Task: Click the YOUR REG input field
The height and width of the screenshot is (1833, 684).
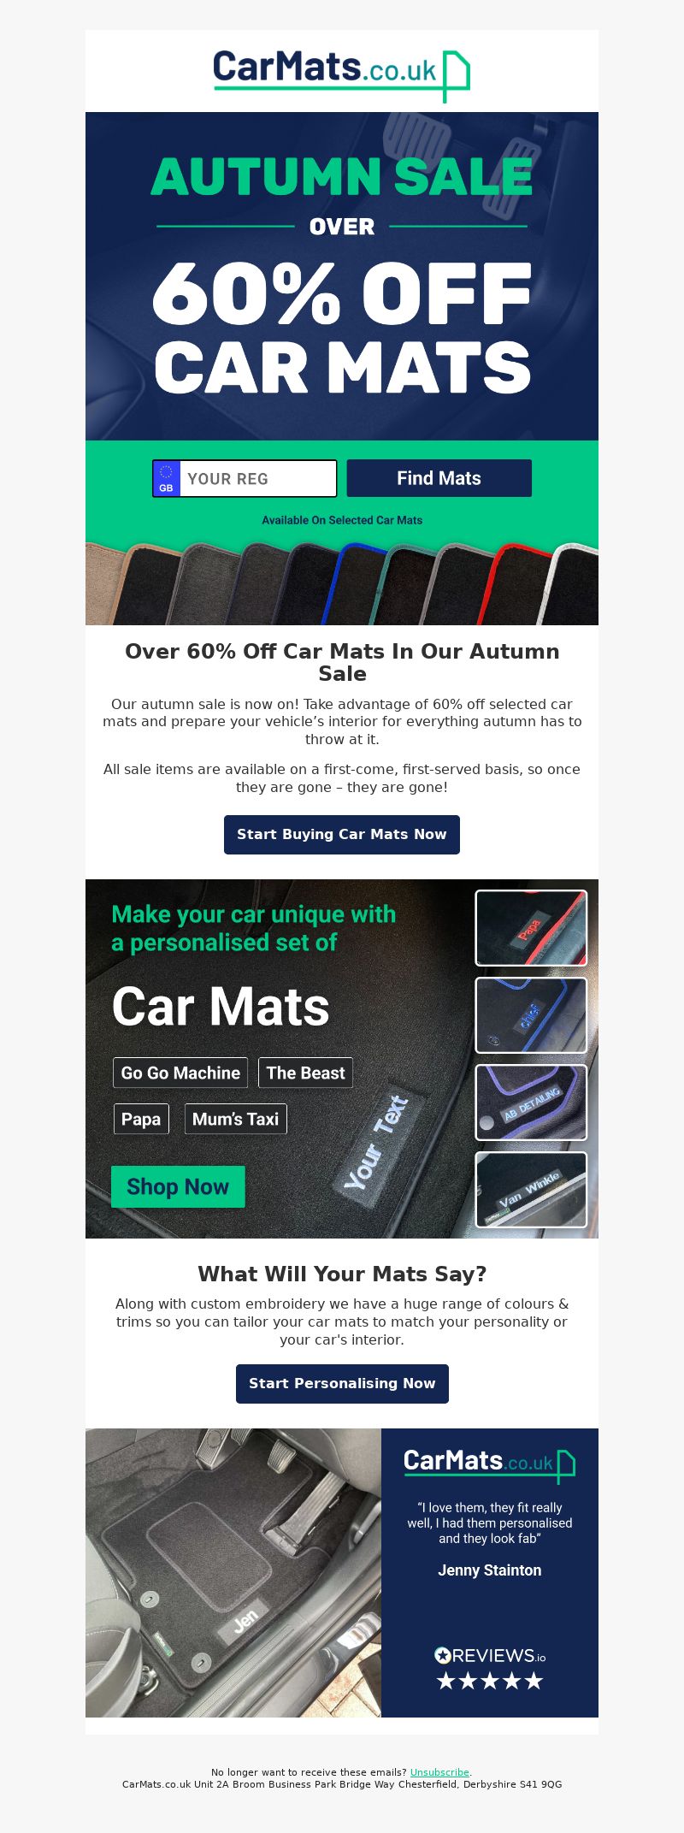Action: tap(257, 478)
